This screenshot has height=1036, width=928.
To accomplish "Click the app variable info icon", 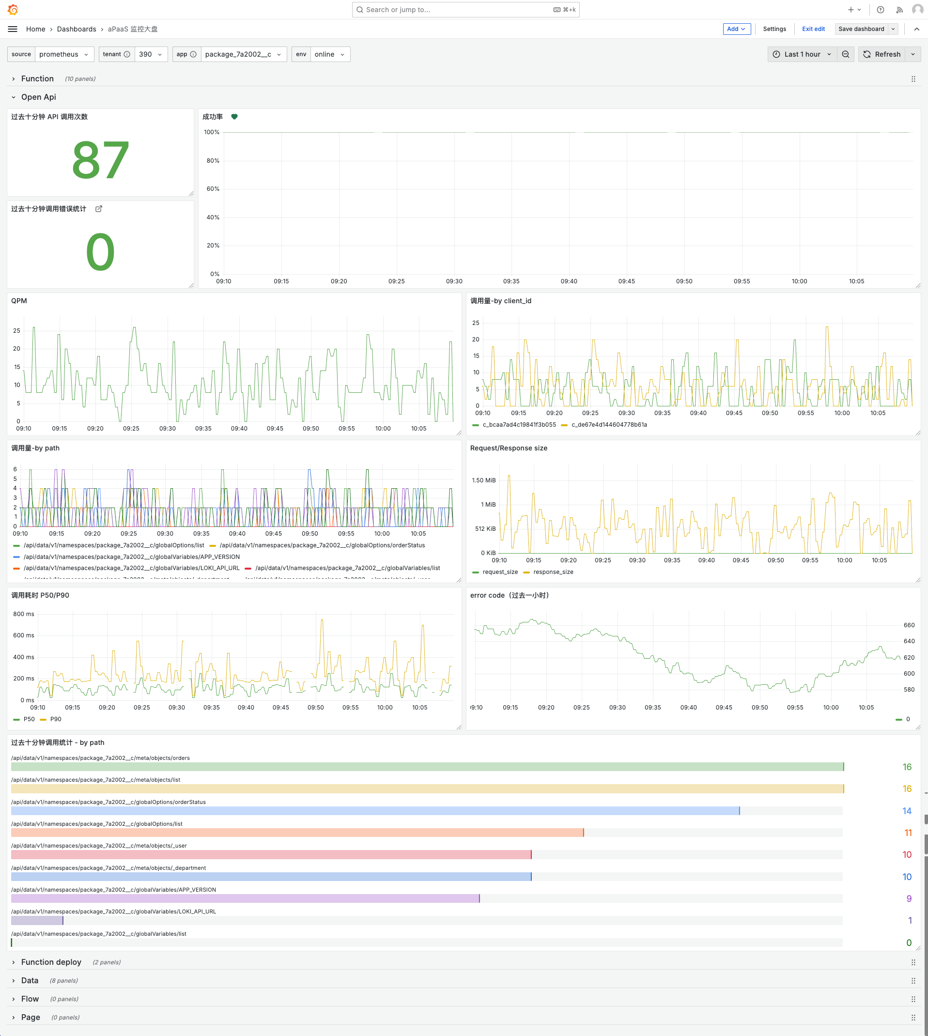I will click(x=193, y=55).
